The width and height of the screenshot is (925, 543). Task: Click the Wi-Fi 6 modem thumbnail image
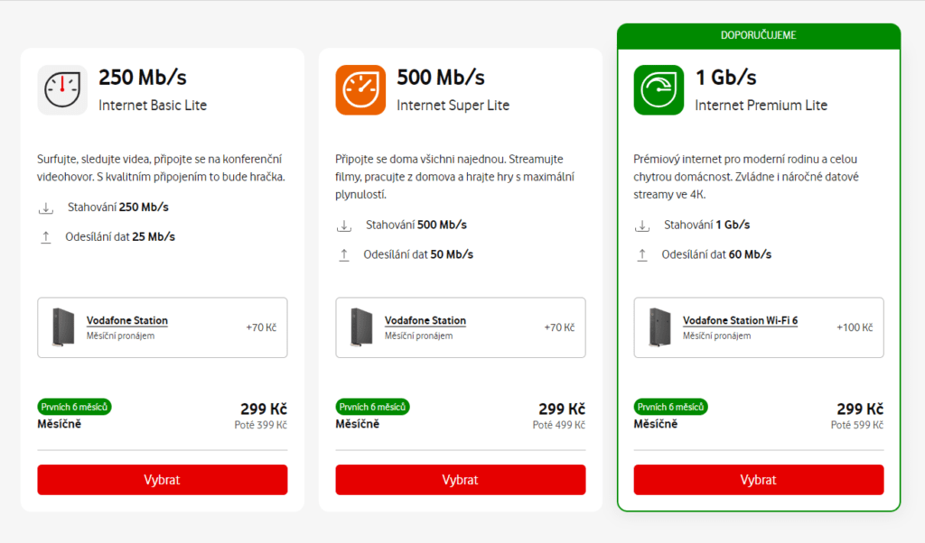tap(659, 327)
